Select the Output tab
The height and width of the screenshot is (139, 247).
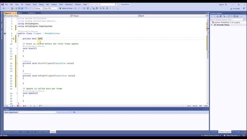point(53,132)
